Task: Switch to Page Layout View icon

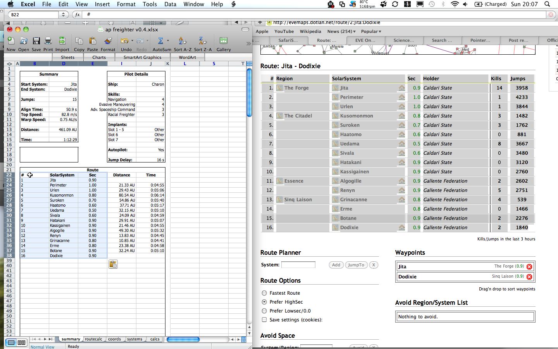Action: [22, 342]
